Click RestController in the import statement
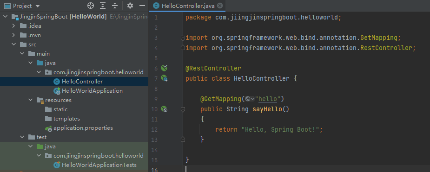Screen dimensions: 430x172 point(386,48)
